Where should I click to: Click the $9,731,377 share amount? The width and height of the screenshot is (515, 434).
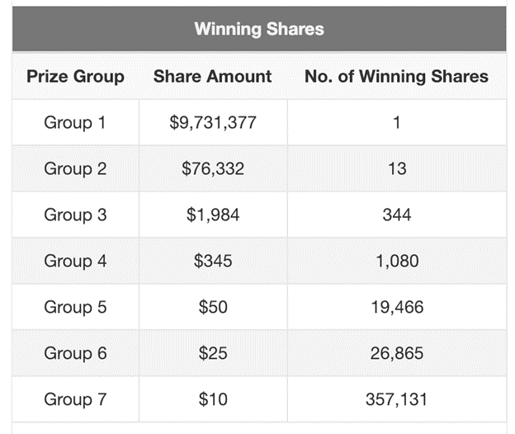tap(213, 123)
